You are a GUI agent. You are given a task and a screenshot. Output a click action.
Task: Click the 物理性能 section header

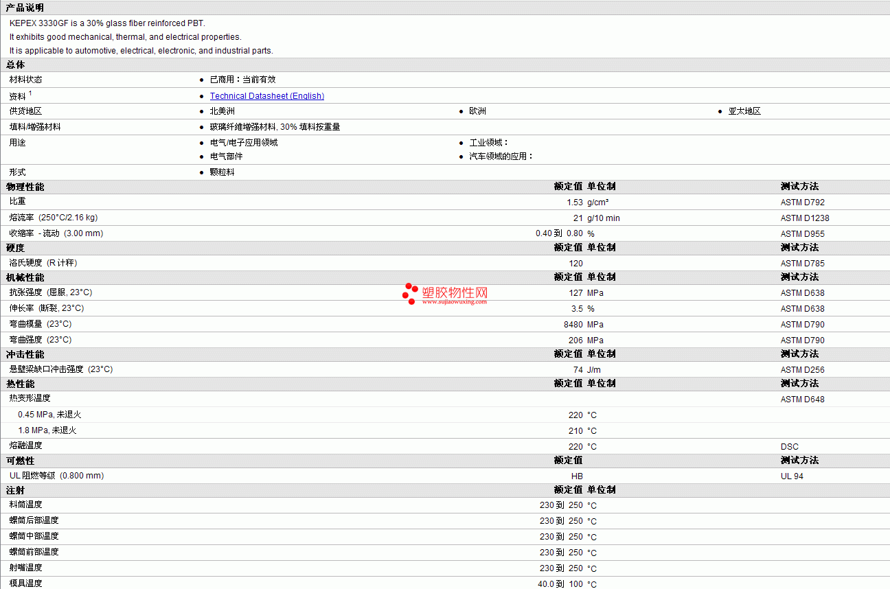pos(25,187)
